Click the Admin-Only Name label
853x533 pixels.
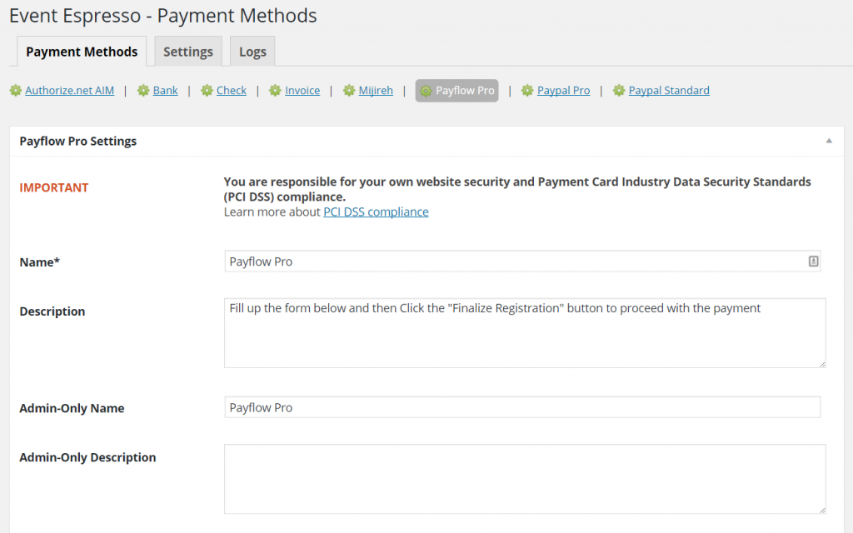point(72,408)
